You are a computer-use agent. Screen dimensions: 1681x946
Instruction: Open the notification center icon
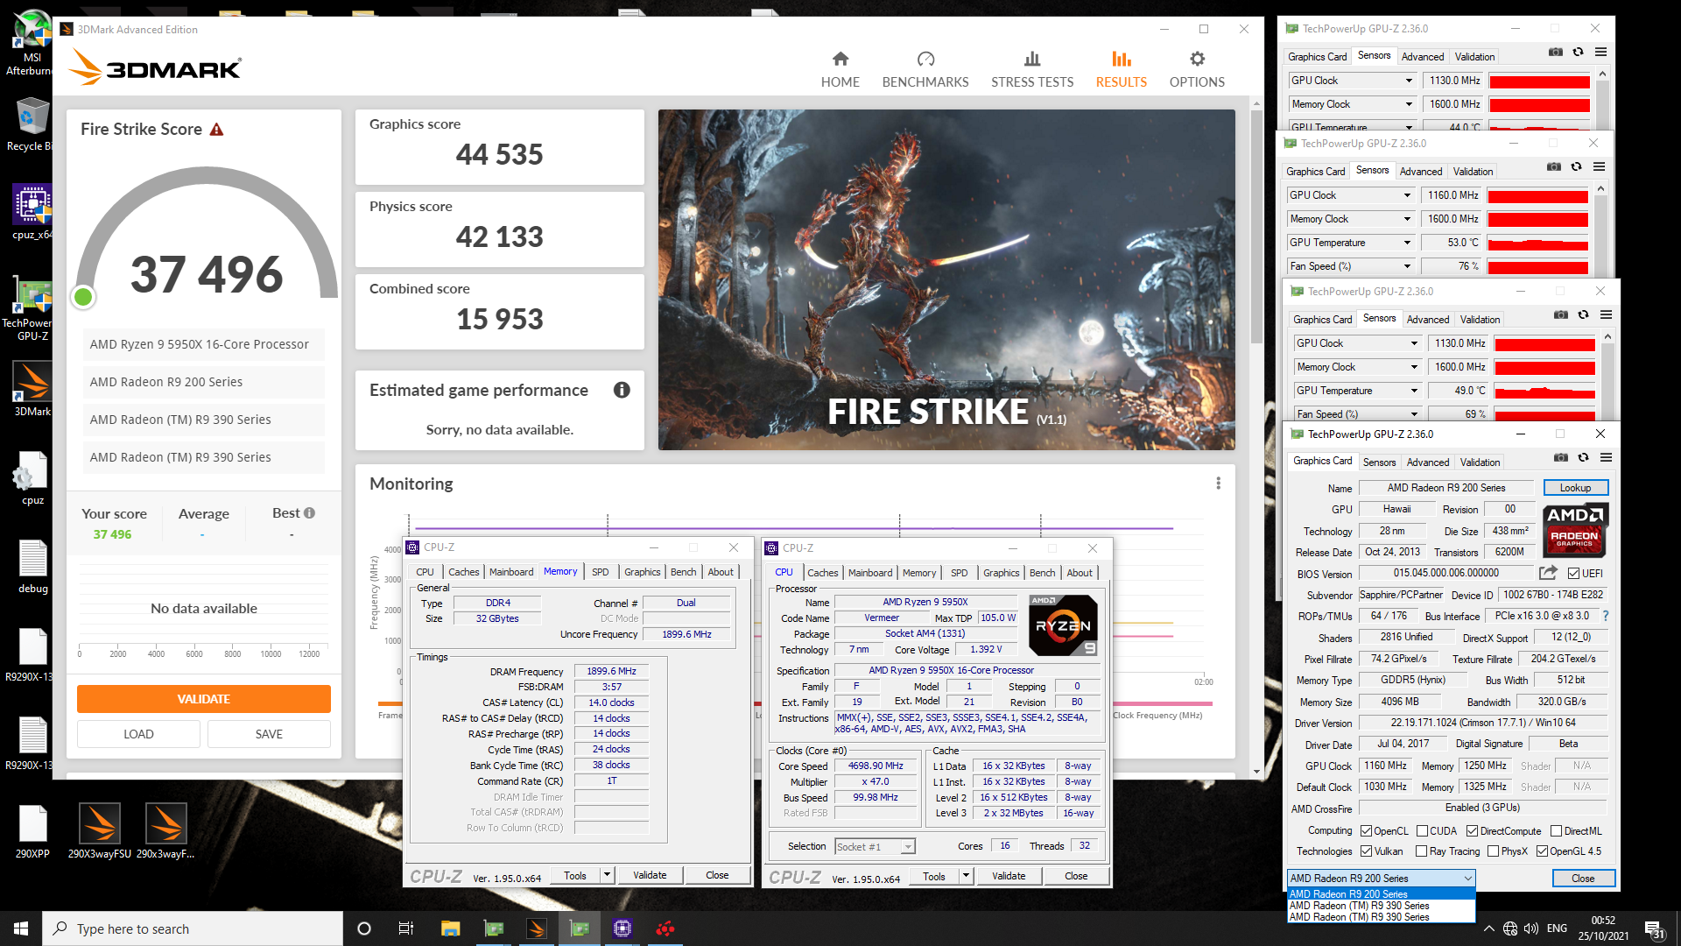click(x=1654, y=929)
